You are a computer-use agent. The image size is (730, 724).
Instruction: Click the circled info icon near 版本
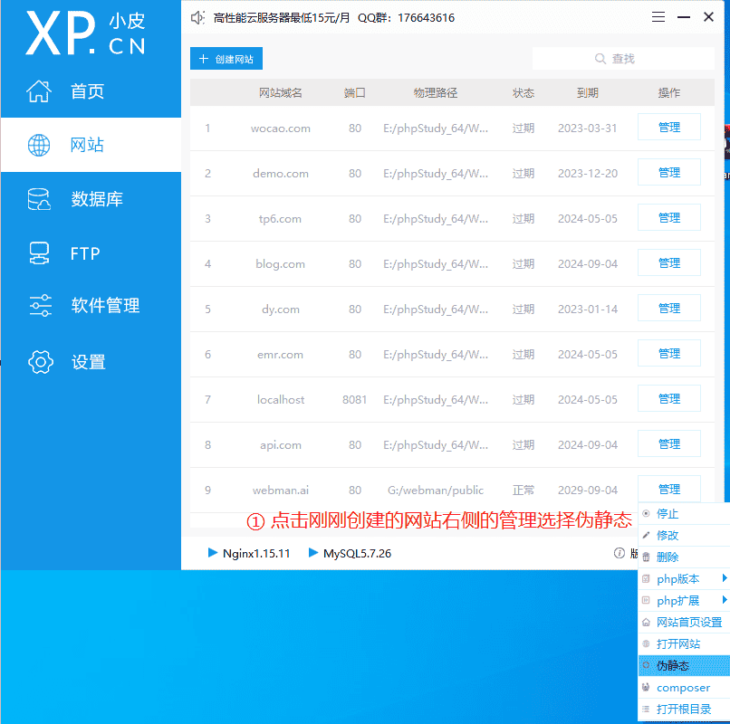pyautogui.click(x=619, y=553)
